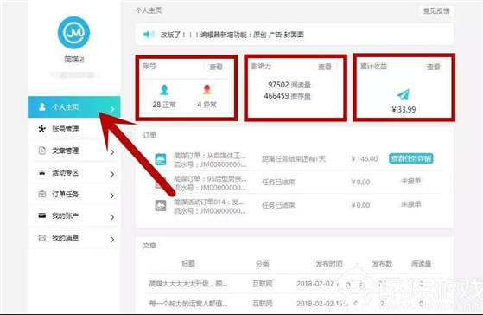
Task: Click the speaker announcement icon
Action: [x=149, y=35]
